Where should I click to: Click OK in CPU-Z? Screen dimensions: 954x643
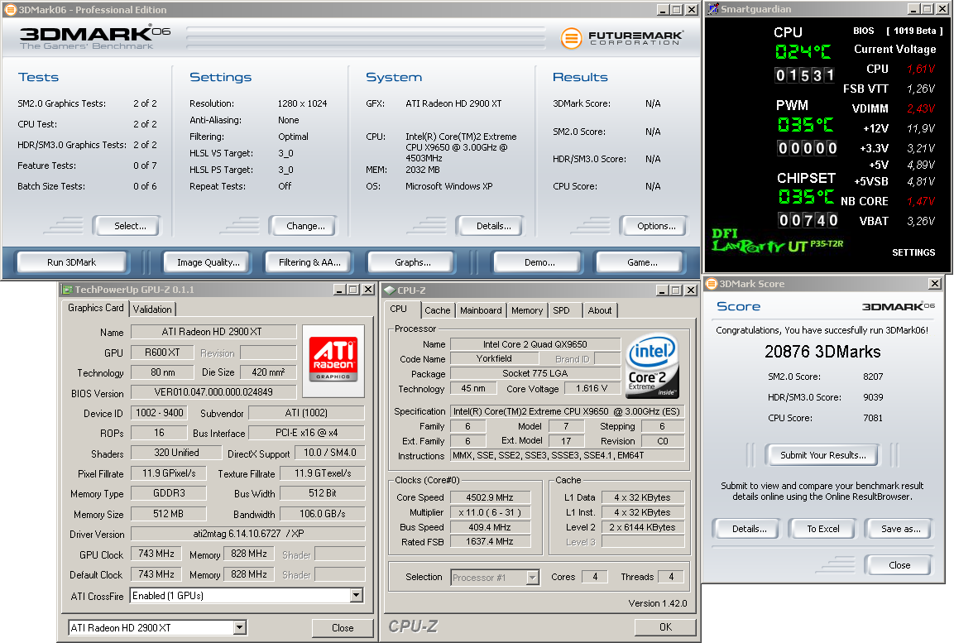click(x=665, y=626)
